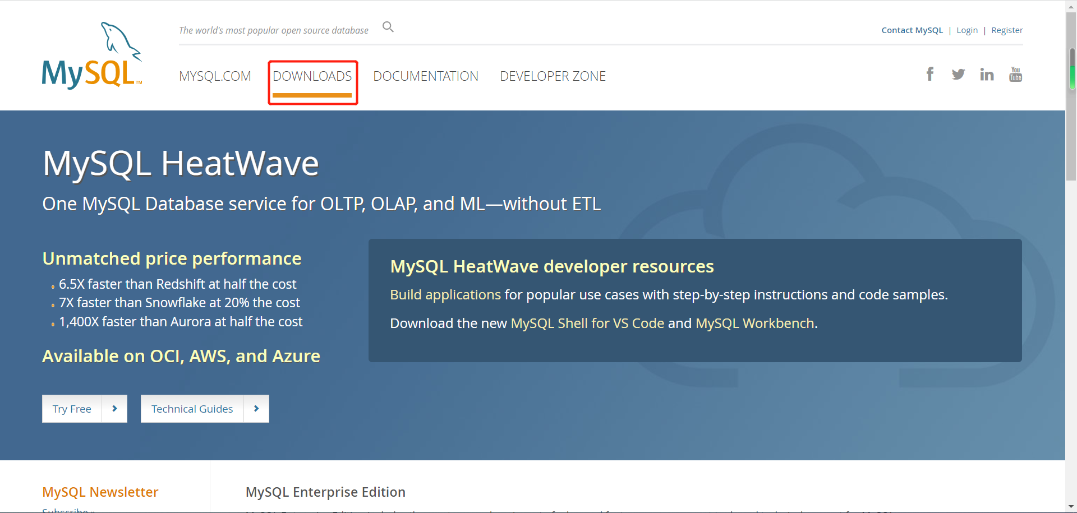Go to the DOCUMENTATION tab
This screenshot has height=513, width=1077.
pos(426,76)
